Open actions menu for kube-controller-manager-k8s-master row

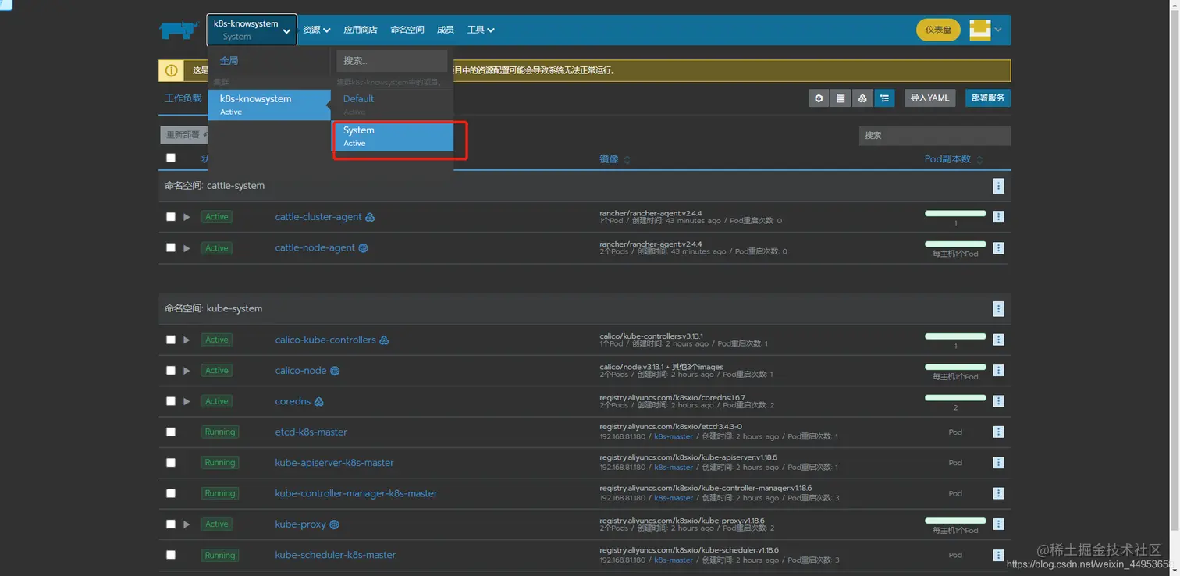click(998, 493)
